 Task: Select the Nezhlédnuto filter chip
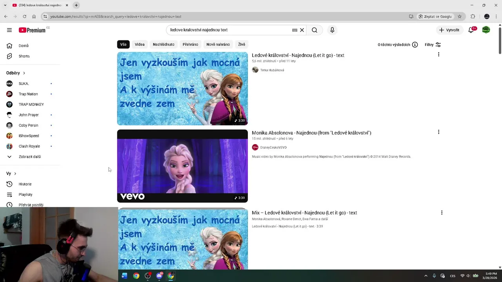164,45
